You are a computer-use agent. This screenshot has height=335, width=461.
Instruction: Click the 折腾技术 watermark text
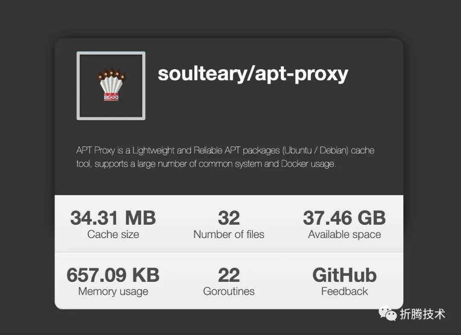coord(423,314)
